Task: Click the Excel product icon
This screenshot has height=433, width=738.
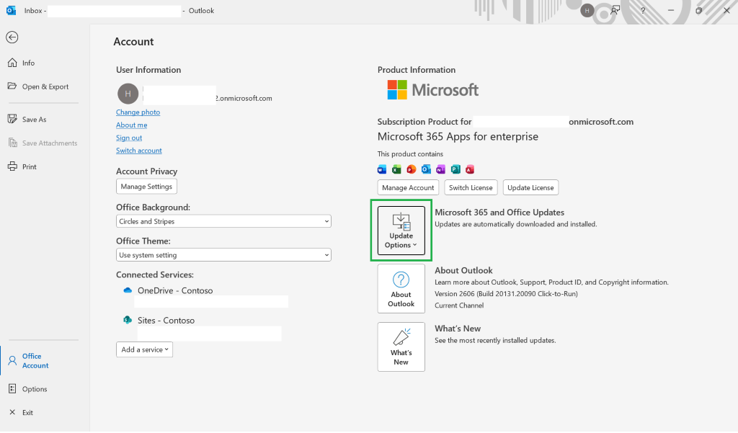Action: click(396, 169)
